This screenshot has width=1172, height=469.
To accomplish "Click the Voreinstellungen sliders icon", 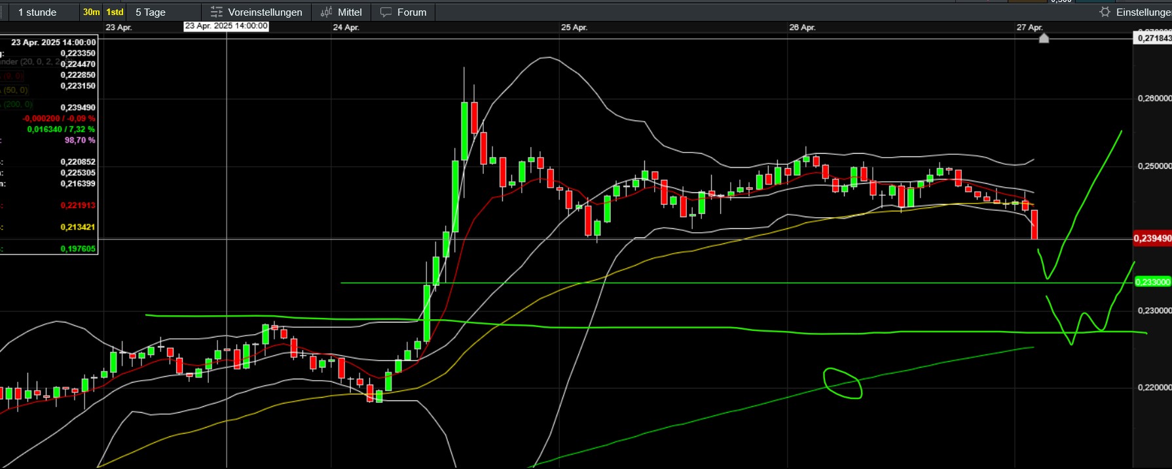I will coord(216,12).
